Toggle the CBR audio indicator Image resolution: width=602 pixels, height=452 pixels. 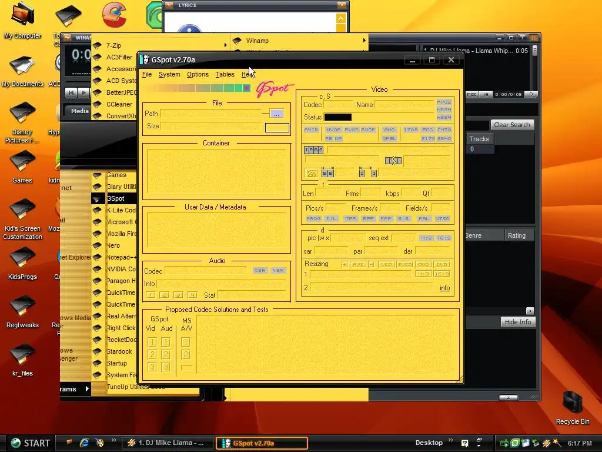(x=260, y=271)
